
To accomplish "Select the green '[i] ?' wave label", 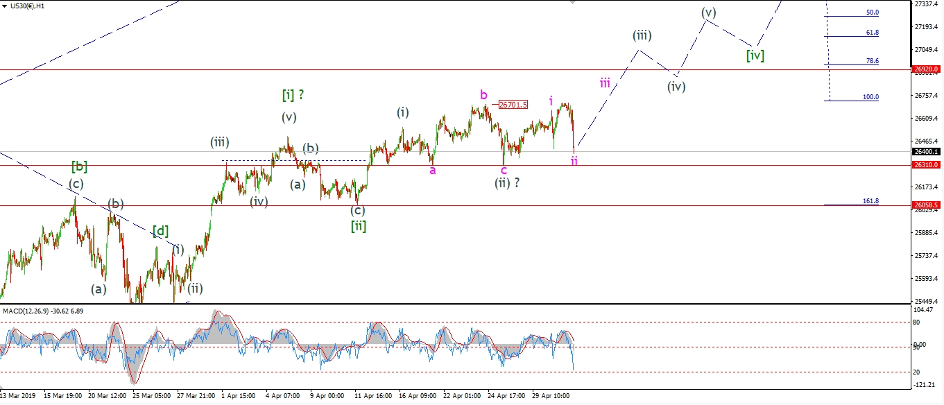I will 293,94.
